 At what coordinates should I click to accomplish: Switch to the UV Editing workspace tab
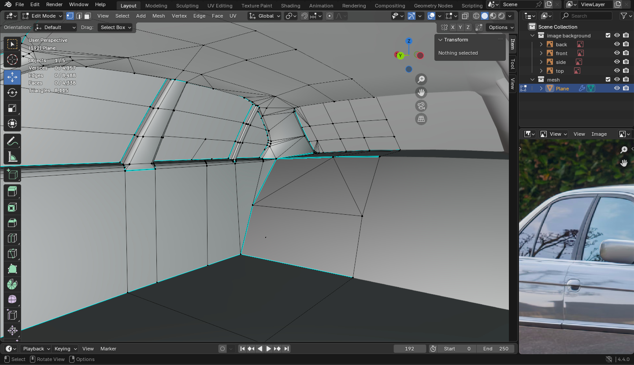220,6
